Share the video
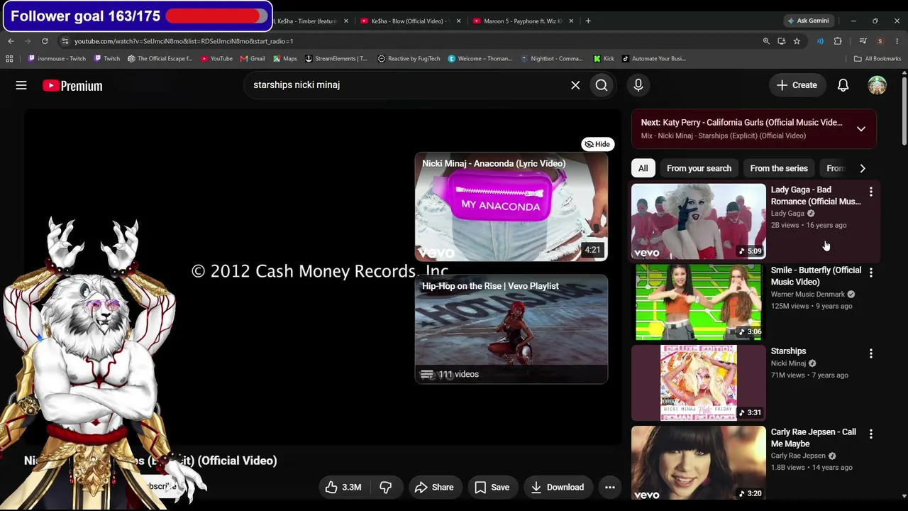 tap(434, 487)
